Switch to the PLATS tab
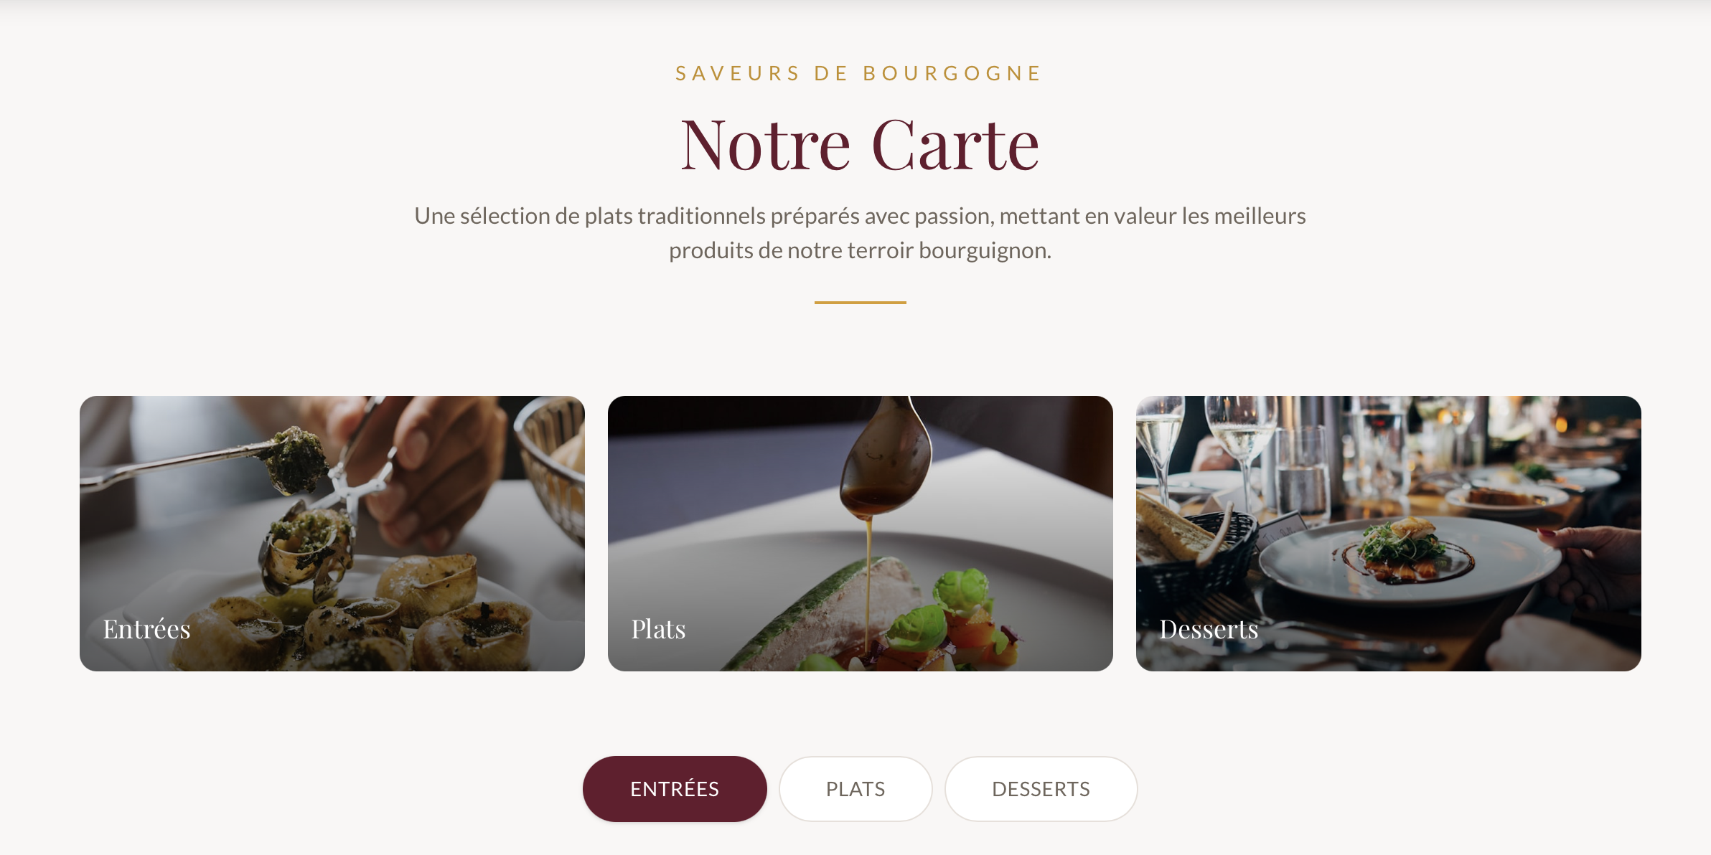Image resolution: width=1711 pixels, height=855 pixels. (855, 788)
